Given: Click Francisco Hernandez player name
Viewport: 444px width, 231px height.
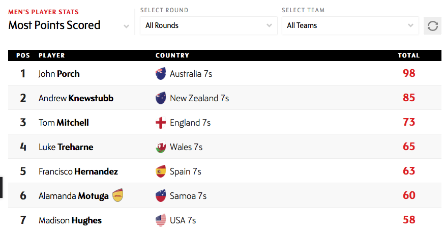Looking at the screenshot, I should pyautogui.click(x=78, y=171).
